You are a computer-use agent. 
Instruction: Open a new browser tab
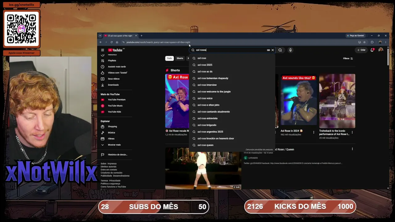[141, 35]
